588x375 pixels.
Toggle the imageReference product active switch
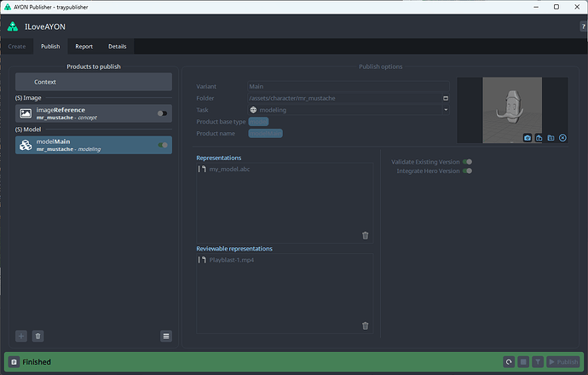pyautogui.click(x=163, y=113)
